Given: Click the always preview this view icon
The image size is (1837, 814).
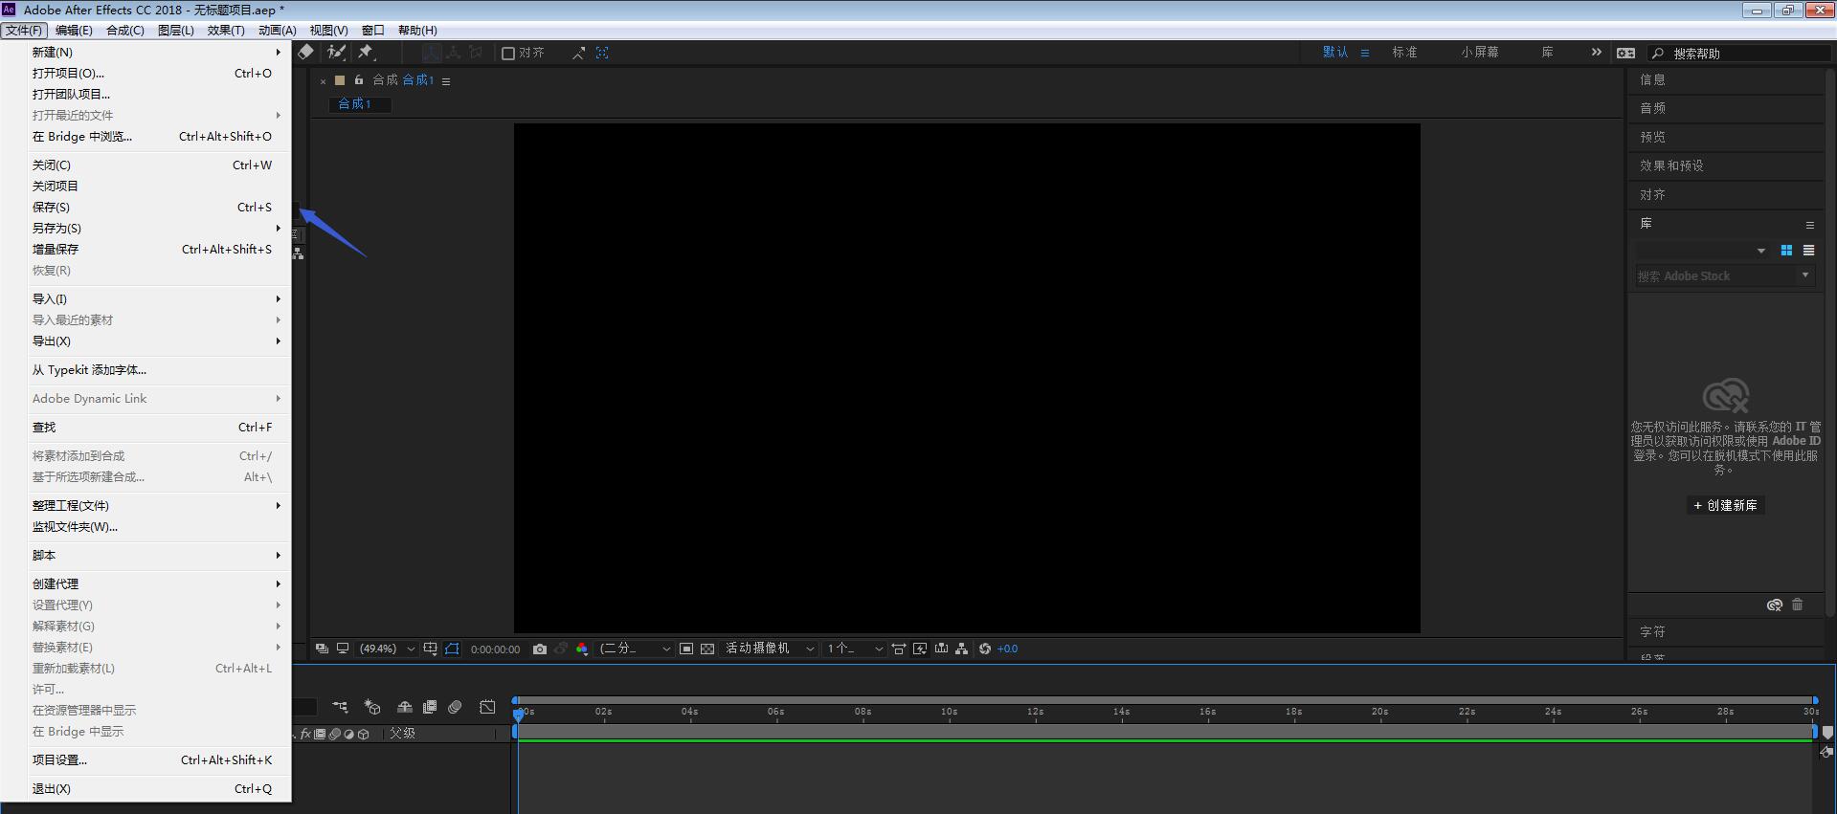Looking at the screenshot, I should tap(322, 649).
